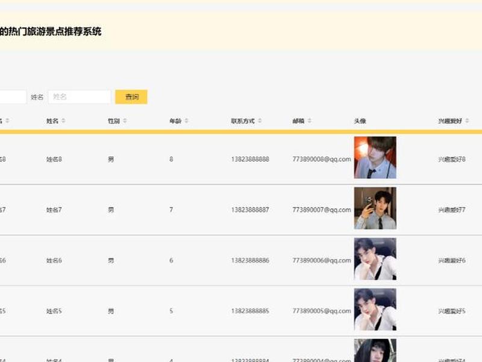Open avatar thumbnail for 姓名8 row
Image resolution: width=482 pixels, height=362 pixels.
point(375,157)
